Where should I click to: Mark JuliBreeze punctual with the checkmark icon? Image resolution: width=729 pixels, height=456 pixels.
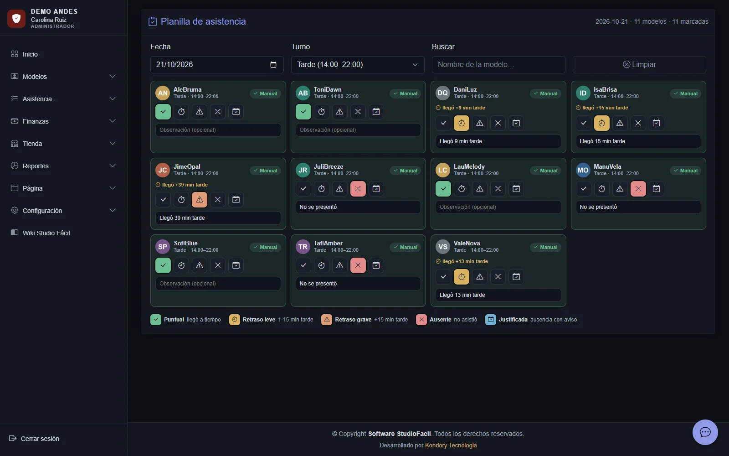point(303,189)
